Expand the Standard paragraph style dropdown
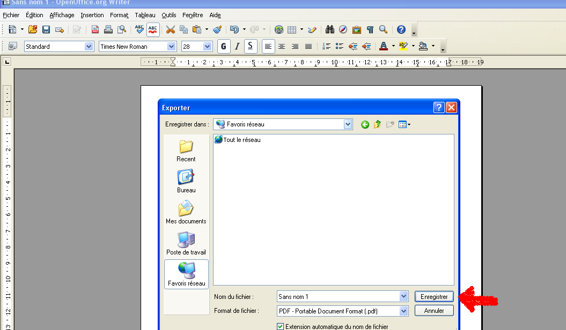This screenshot has width=566, height=330. point(89,47)
